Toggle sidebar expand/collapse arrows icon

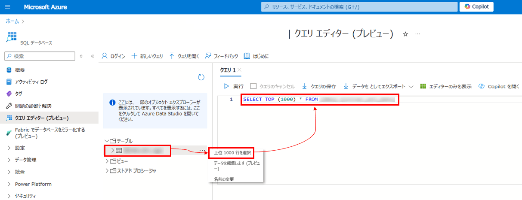pyautogui.click(x=82, y=56)
